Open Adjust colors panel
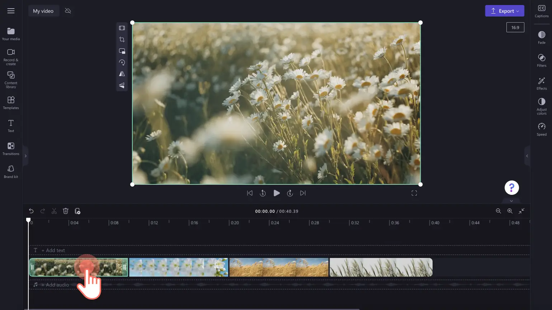The image size is (552, 310). [x=542, y=107]
